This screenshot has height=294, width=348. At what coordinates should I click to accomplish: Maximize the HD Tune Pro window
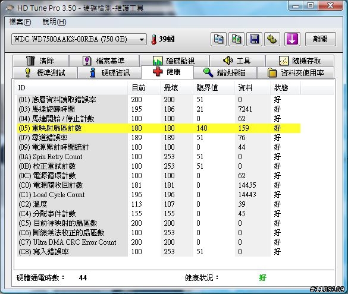pos(311,5)
